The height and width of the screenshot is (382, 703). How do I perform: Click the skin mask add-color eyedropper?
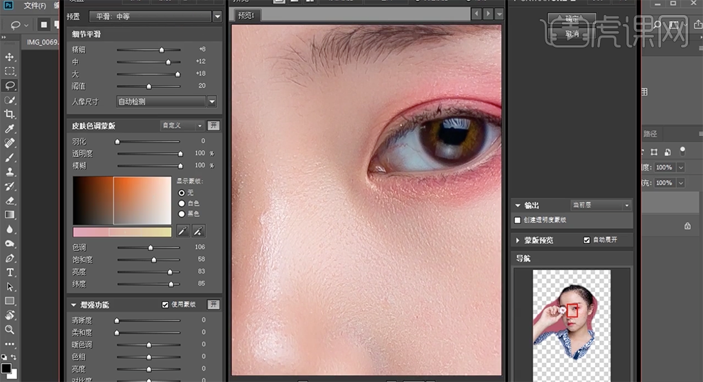click(199, 231)
